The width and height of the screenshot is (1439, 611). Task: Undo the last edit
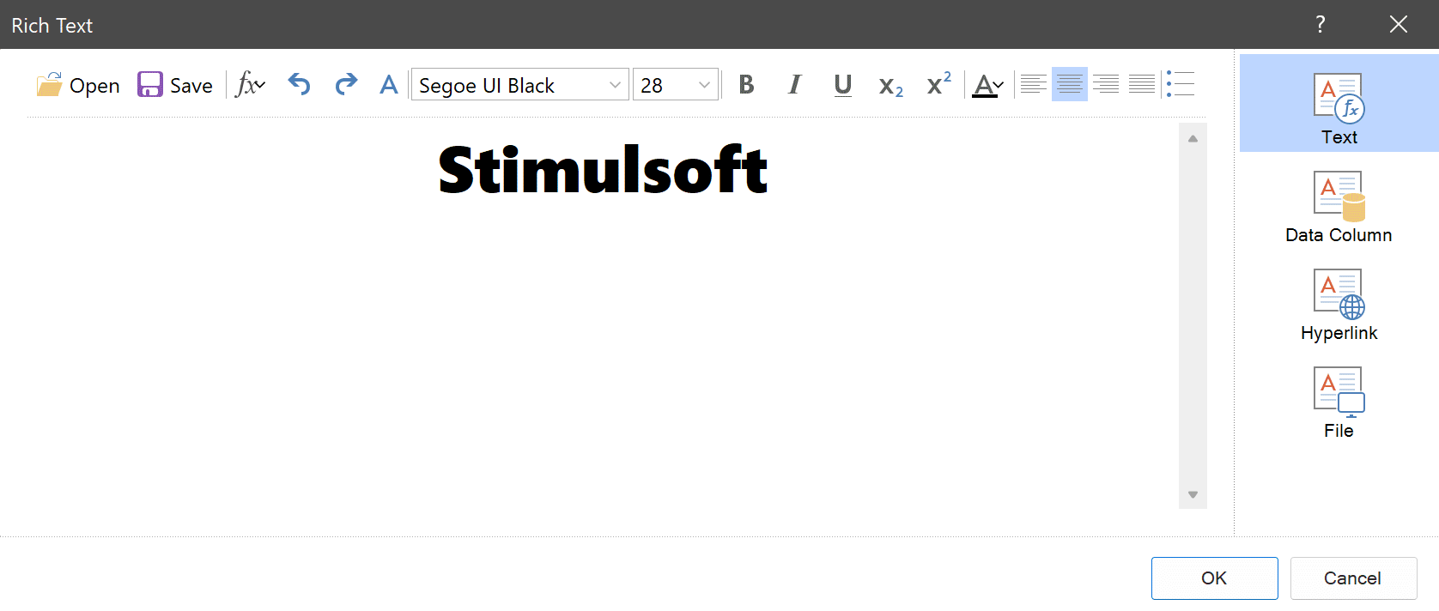click(x=299, y=85)
